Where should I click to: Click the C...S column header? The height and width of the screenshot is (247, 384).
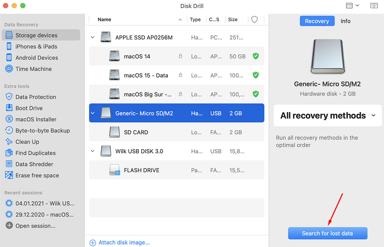click(x=214, y=19)
